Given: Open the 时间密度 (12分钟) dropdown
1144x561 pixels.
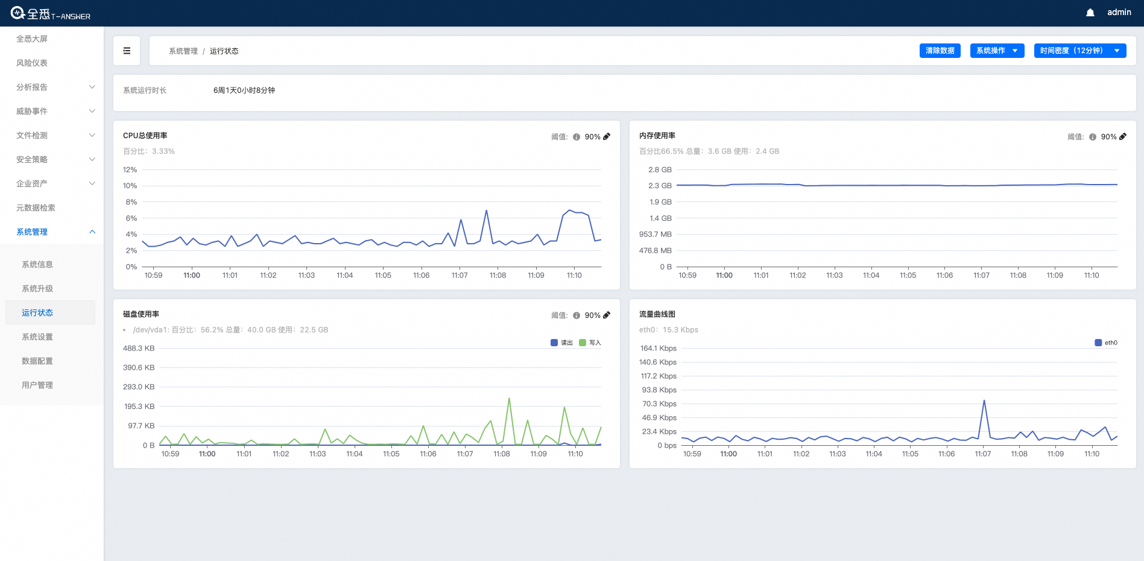Looking at the screenshot, I should tap(1079, 51).
